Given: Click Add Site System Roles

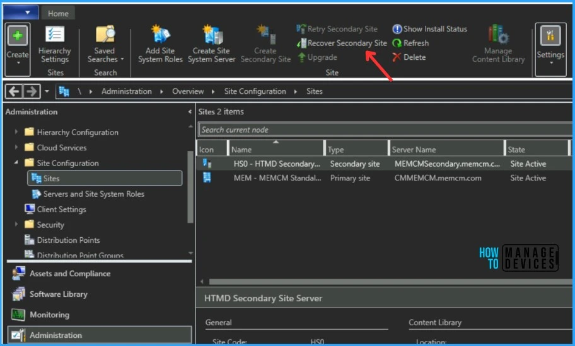Looking at the screenshot, I should 160,45.
